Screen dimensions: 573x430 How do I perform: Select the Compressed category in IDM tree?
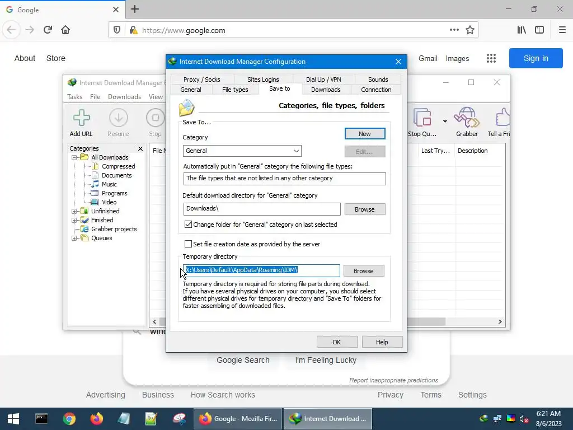118,166
